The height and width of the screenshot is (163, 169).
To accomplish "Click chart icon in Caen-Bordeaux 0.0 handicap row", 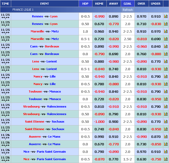I will pos(166,54).
